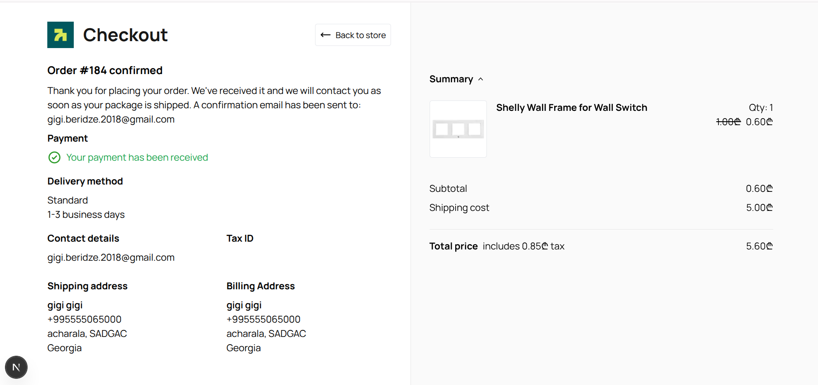
Task: Click the crossed-out original price 1.00
Action: 728,122
